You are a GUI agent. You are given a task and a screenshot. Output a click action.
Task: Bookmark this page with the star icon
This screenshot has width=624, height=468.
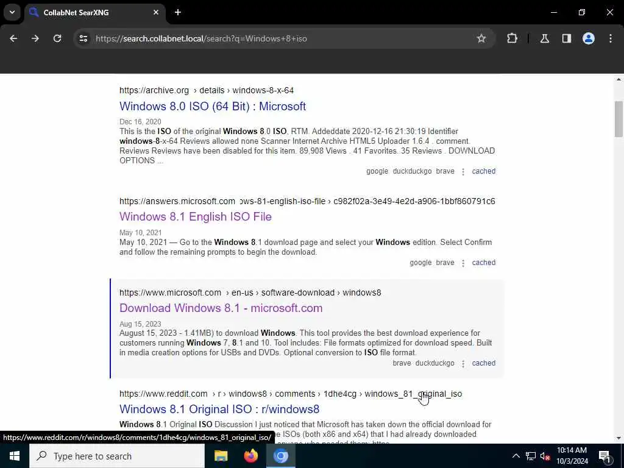tap(481, 38)
